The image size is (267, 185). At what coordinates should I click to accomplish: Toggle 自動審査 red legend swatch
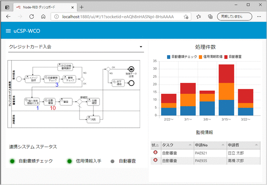pyautogui.click(x=226, y=57)
